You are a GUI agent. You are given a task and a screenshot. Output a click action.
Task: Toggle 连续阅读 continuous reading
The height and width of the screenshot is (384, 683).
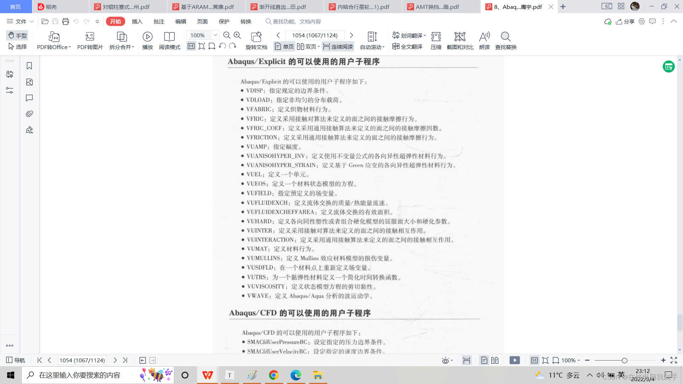point(338,47)
